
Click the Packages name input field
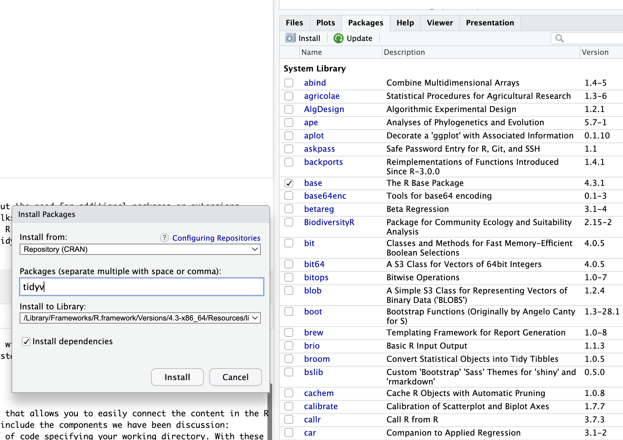[142, 287]
